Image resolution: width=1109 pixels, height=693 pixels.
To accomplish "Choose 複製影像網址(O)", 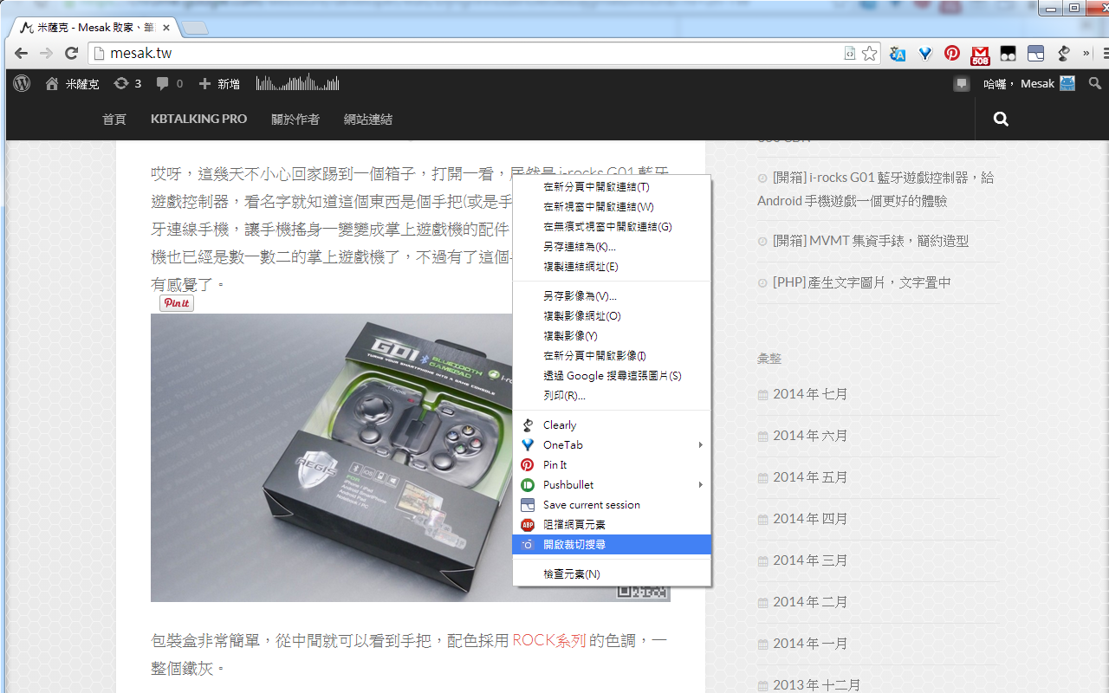I will point(612,316).
